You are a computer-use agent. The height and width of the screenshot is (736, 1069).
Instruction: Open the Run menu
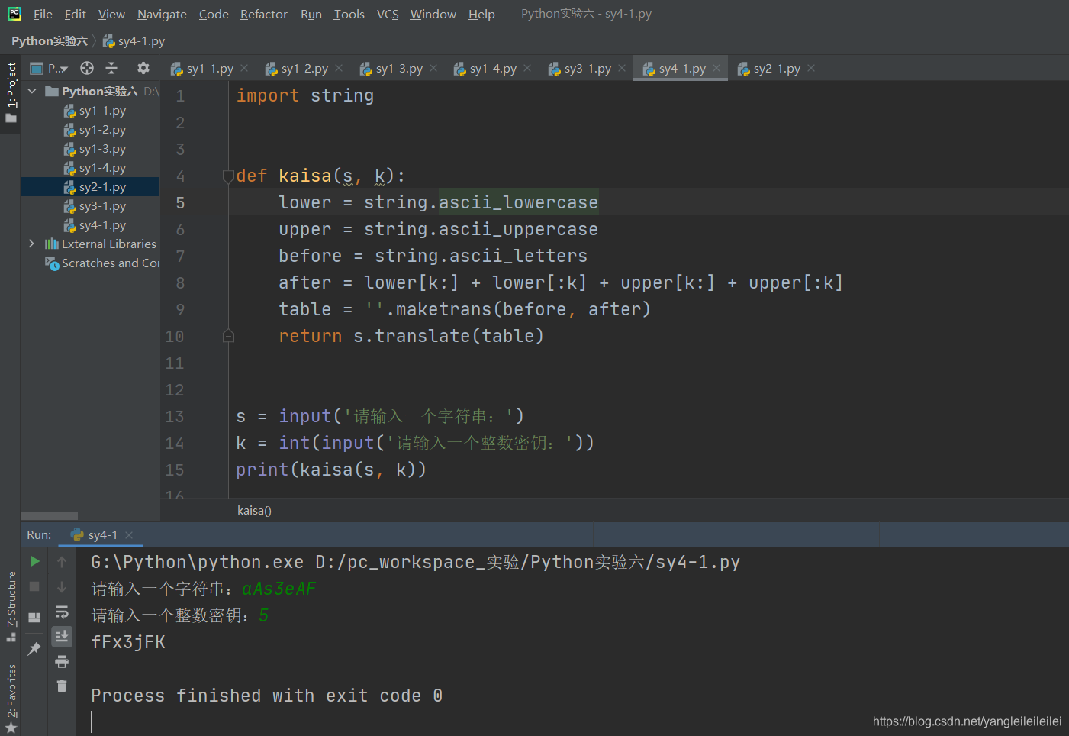coord(311,14)
